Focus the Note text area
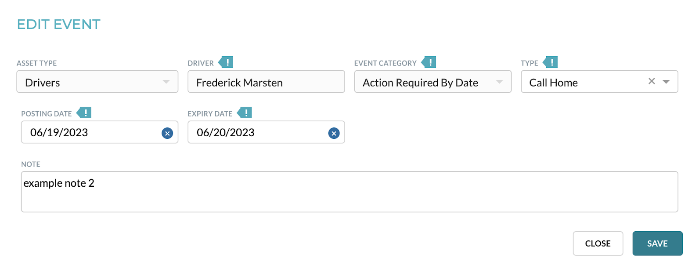Screen dimensions: 699x269 349,192
